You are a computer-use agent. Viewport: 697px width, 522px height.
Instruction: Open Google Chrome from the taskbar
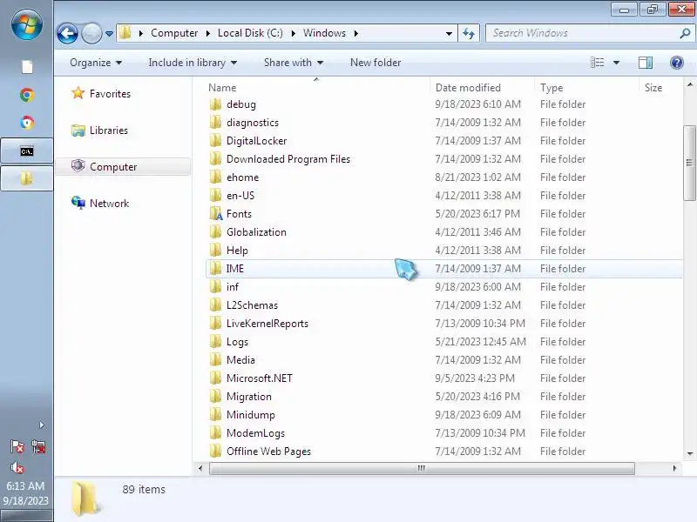coord(27,95)
